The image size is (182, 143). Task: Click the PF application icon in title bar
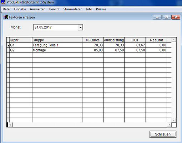(x=3, y=2)
